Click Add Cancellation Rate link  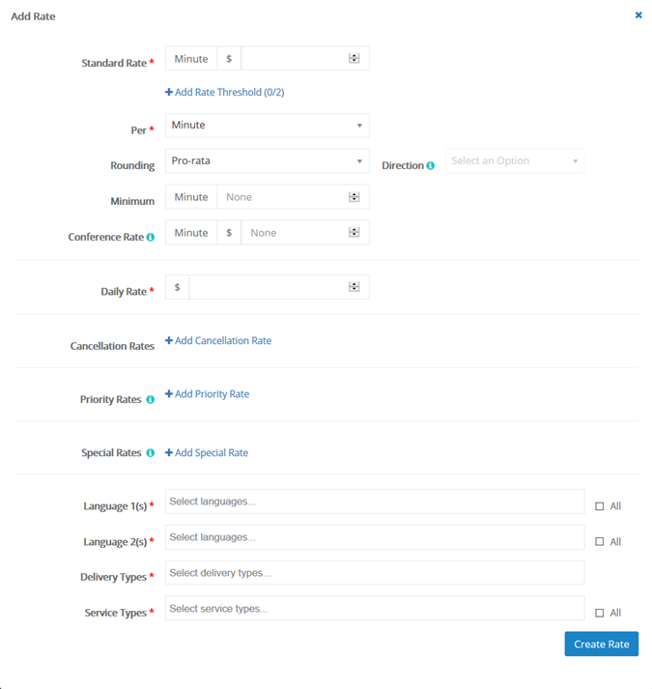click(x=218, y=341)
